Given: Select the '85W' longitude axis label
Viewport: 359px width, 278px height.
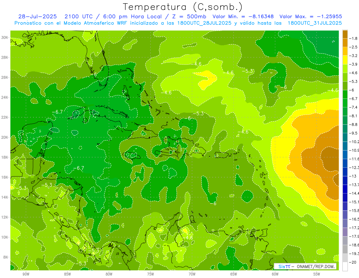Looking at the screenshot, I should (68, 274).
